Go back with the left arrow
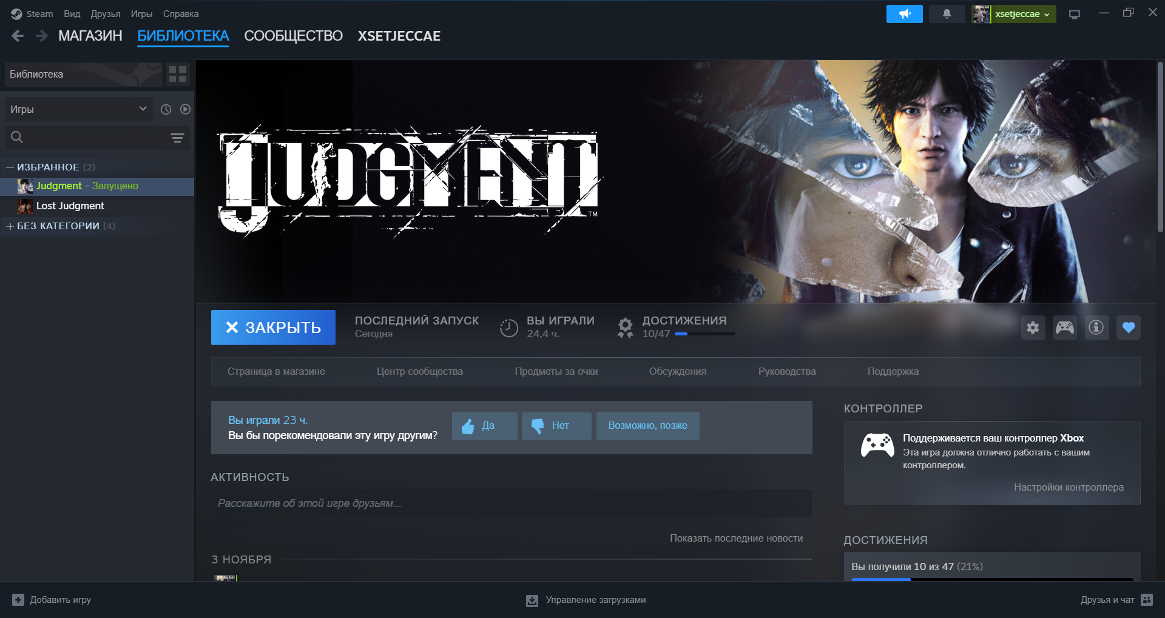 18,36
